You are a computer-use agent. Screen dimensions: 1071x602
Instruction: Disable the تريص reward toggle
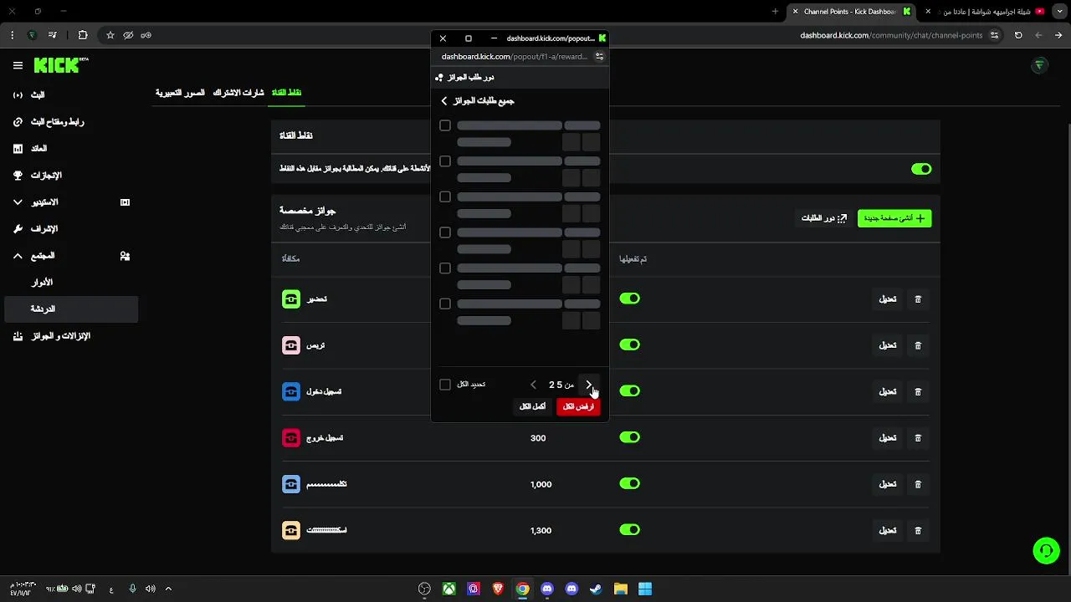tap(629, 344)
